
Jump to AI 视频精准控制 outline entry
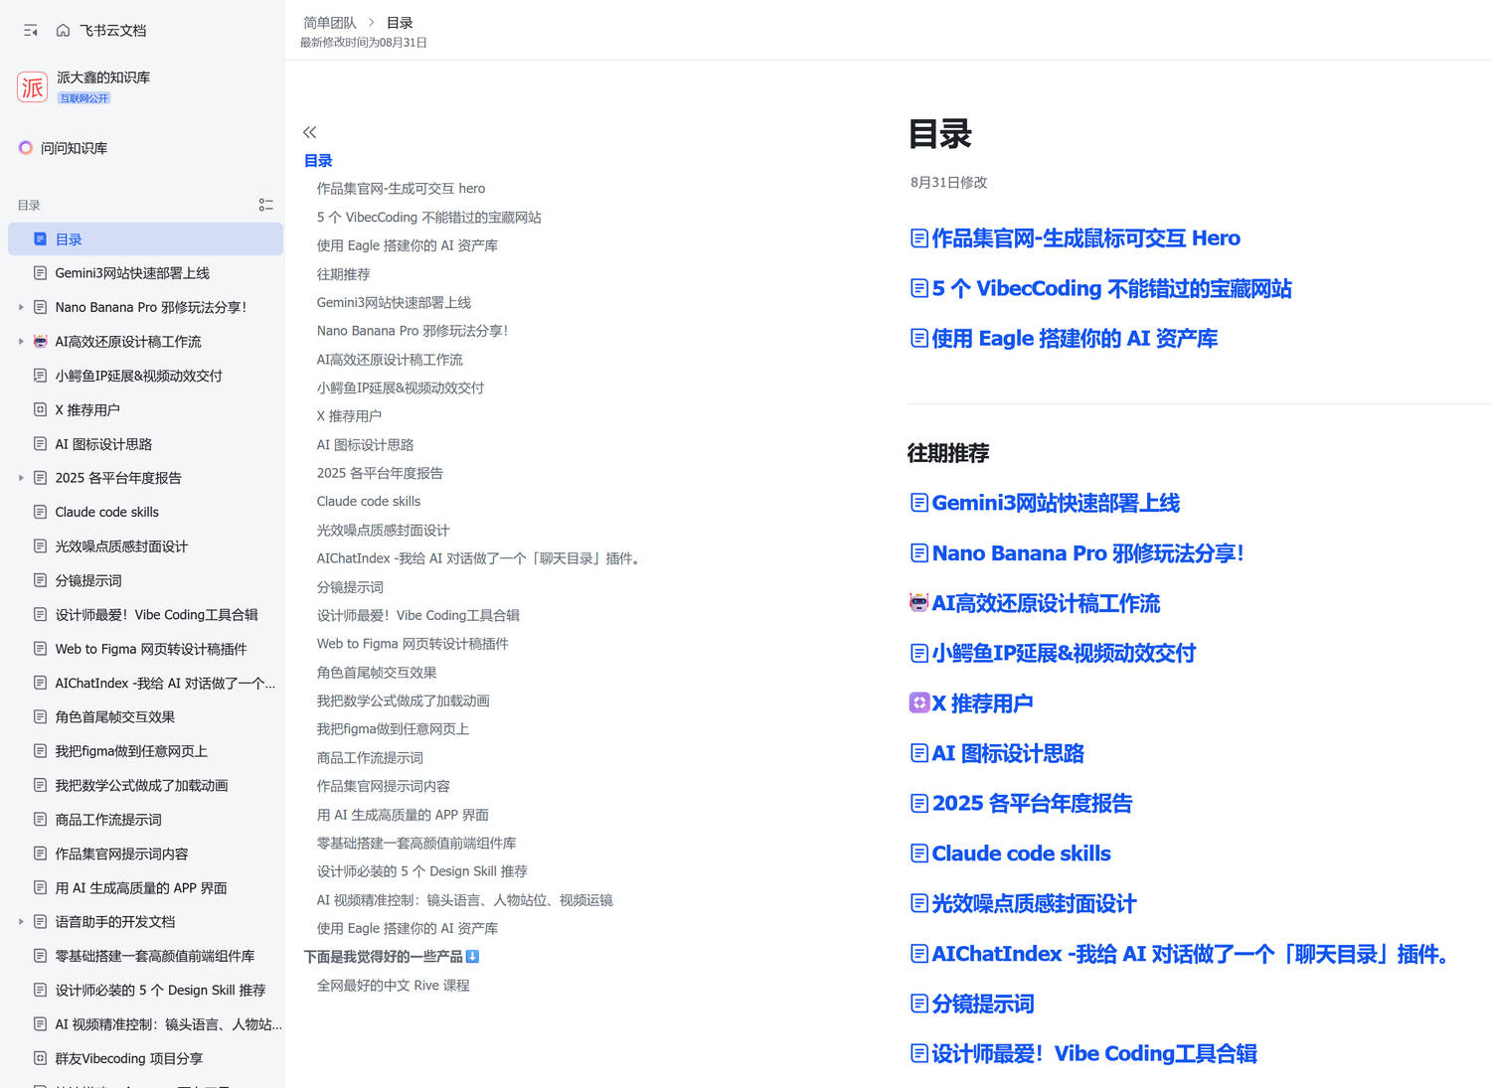click(464, 900)
